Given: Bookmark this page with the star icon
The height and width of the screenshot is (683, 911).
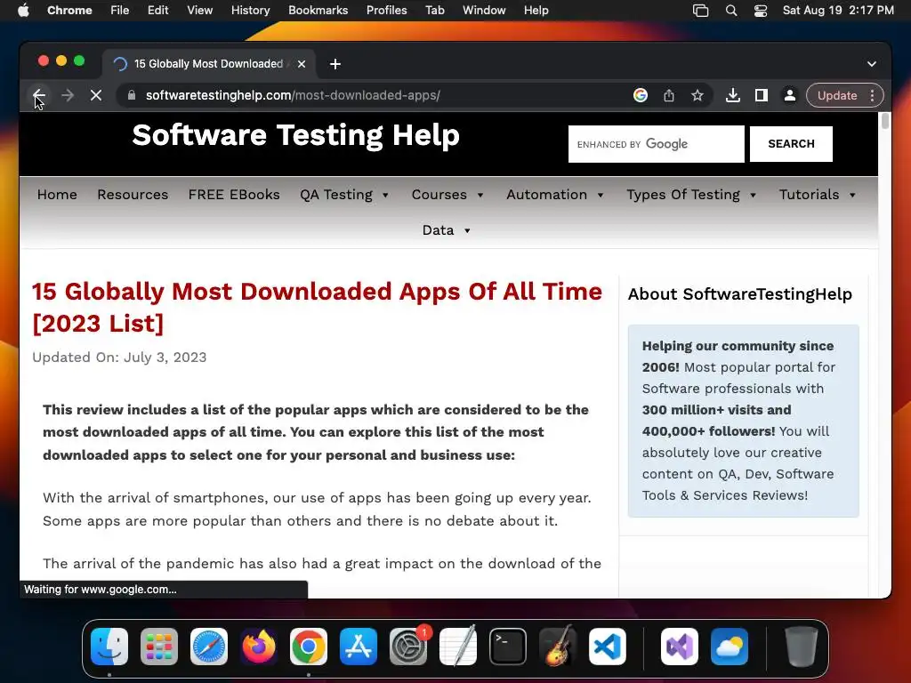Looking at the screenshot, I should tap(697, 95).
